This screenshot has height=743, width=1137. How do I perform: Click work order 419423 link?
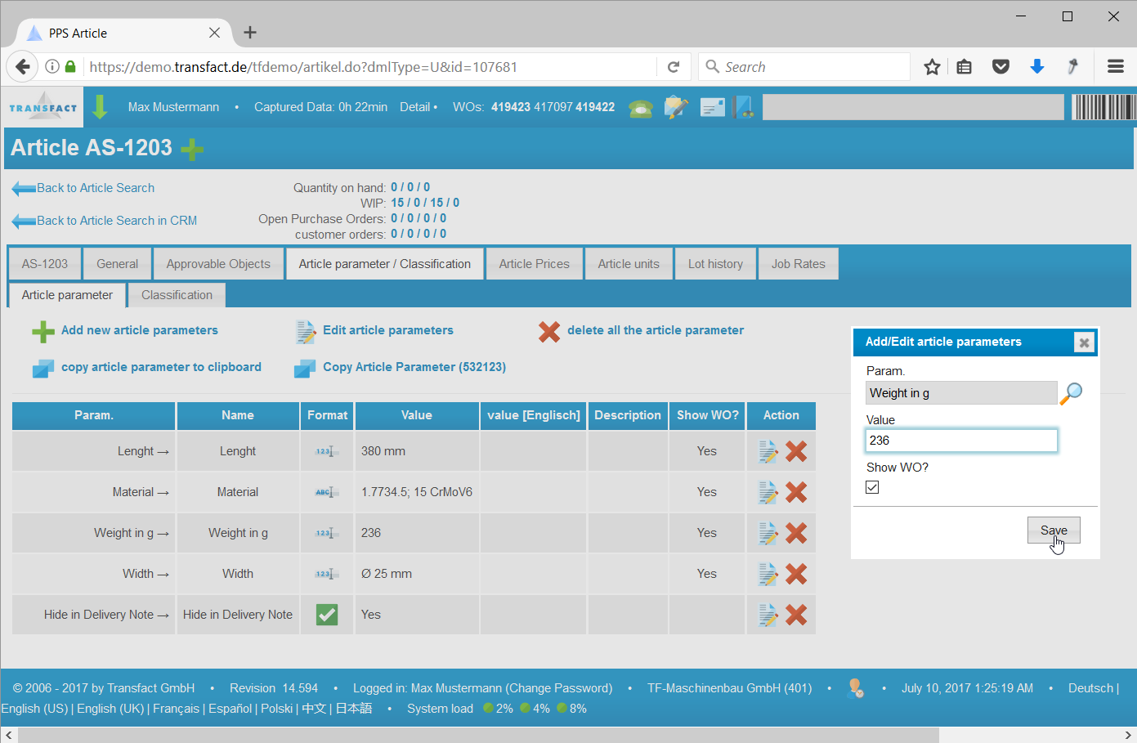[511, 107]
